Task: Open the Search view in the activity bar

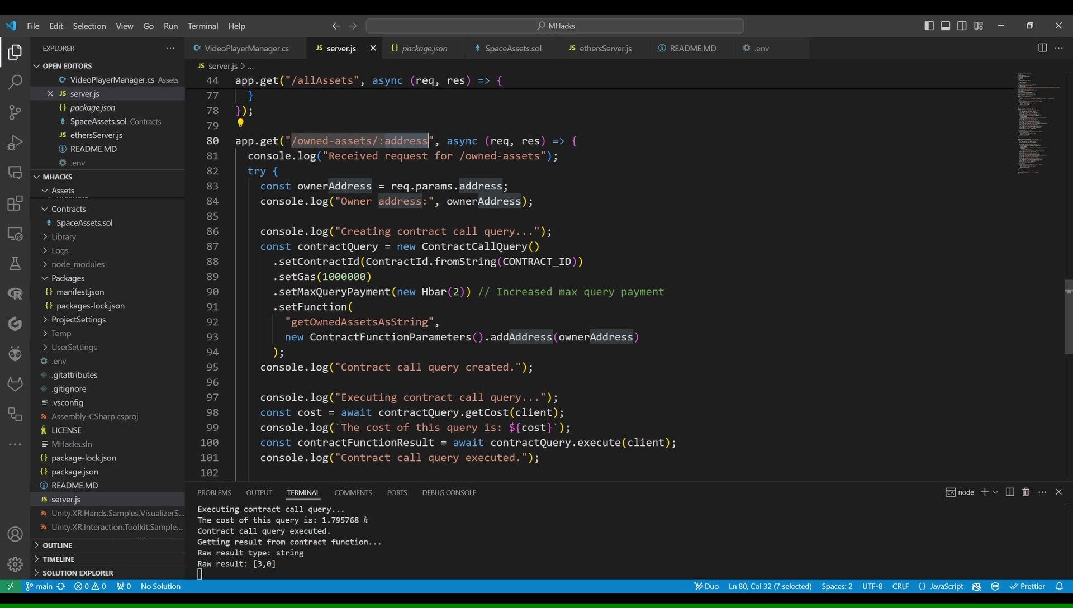Action: coord(15,82)
